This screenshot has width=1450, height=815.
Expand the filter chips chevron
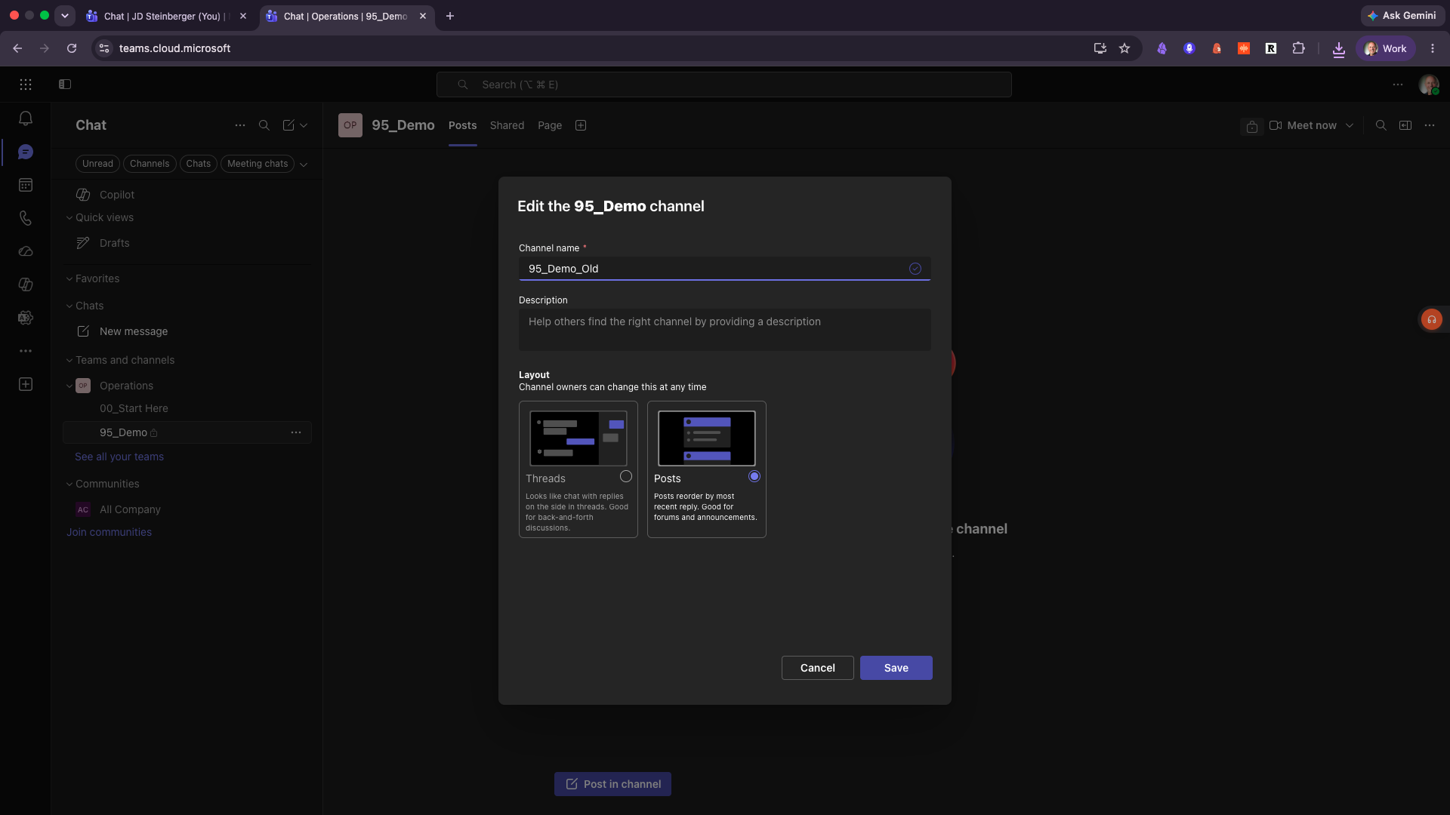[304, 165]
